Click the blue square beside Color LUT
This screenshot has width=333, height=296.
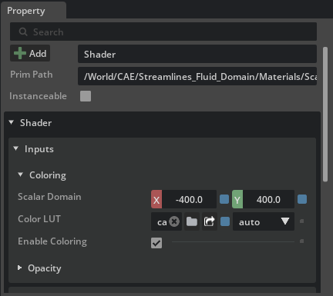[225, 221]
